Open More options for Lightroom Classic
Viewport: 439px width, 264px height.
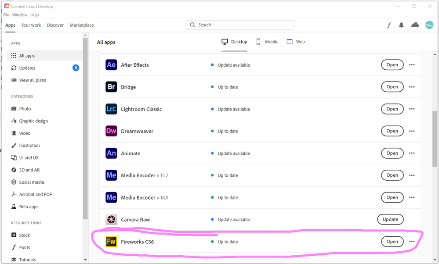[x=412, y=109]
